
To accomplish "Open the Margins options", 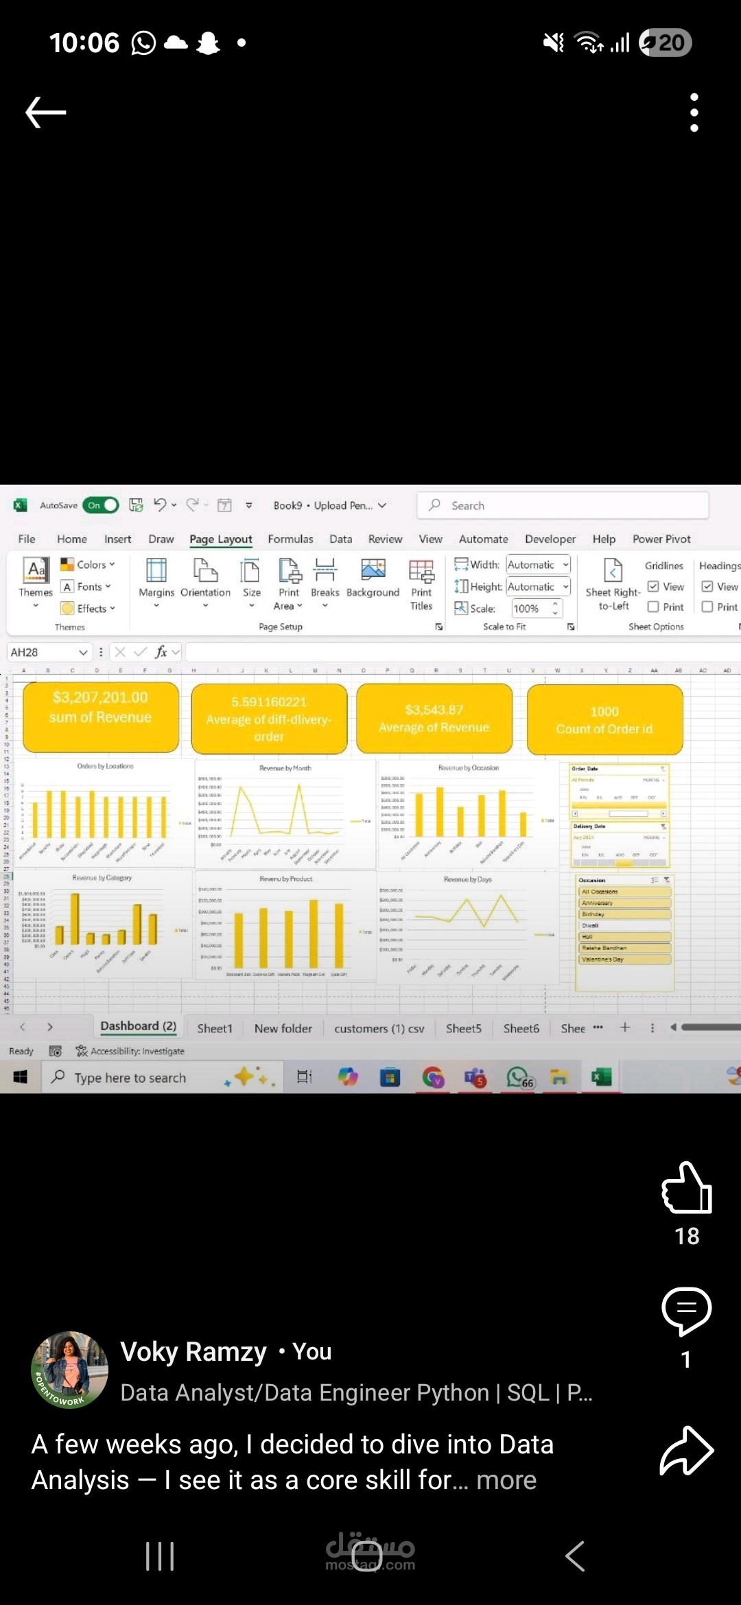I will (x=156, y=582).
